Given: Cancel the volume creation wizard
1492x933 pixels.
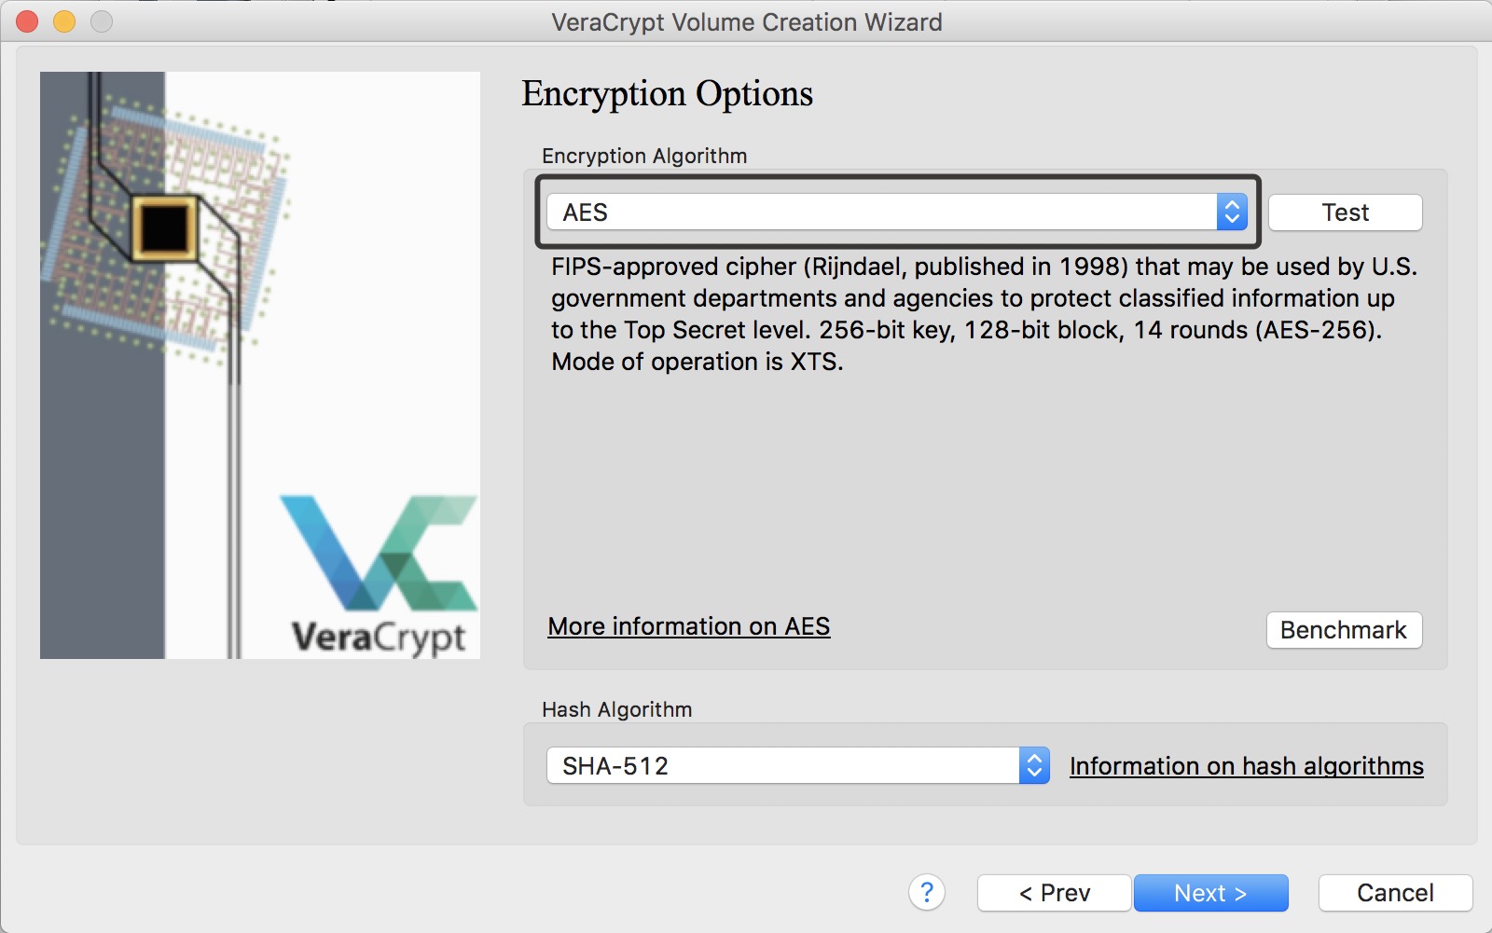Looking at the screenshot, I should click(x=1395, y=893).
